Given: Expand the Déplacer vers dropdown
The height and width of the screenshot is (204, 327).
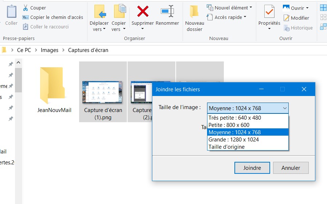Looking at the screenshot, I should pyautogui.click(x=99, y=26).
